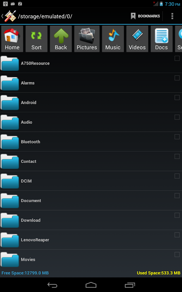This screenshot has height=292, width=182.
Task: Open the BOOKMARKS list
Action: click(x=145, y=16)
